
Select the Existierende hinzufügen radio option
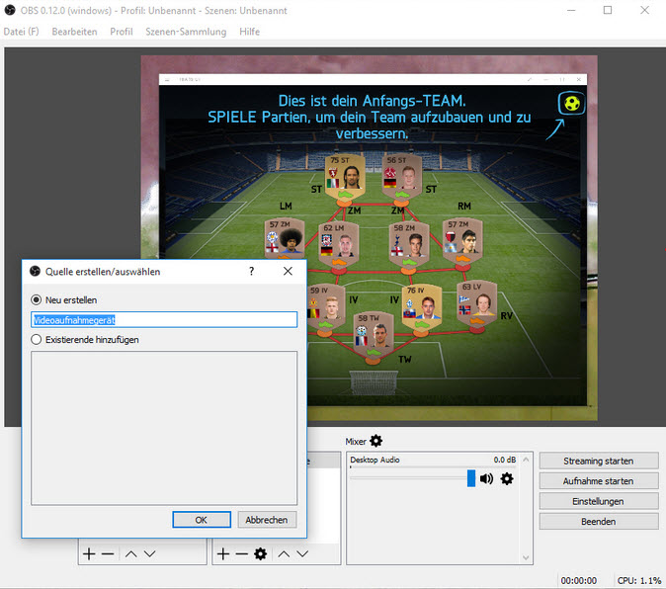click(37, 339)
